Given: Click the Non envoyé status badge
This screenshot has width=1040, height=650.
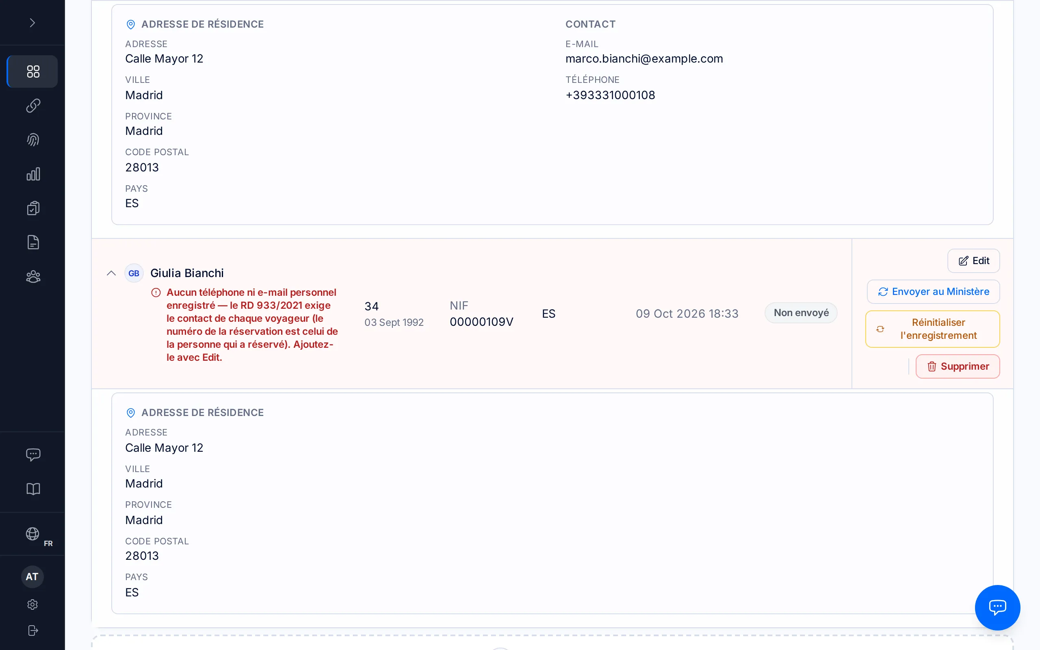Looking at the screenshot, I should pyautogui.click(x=801, y=312).
